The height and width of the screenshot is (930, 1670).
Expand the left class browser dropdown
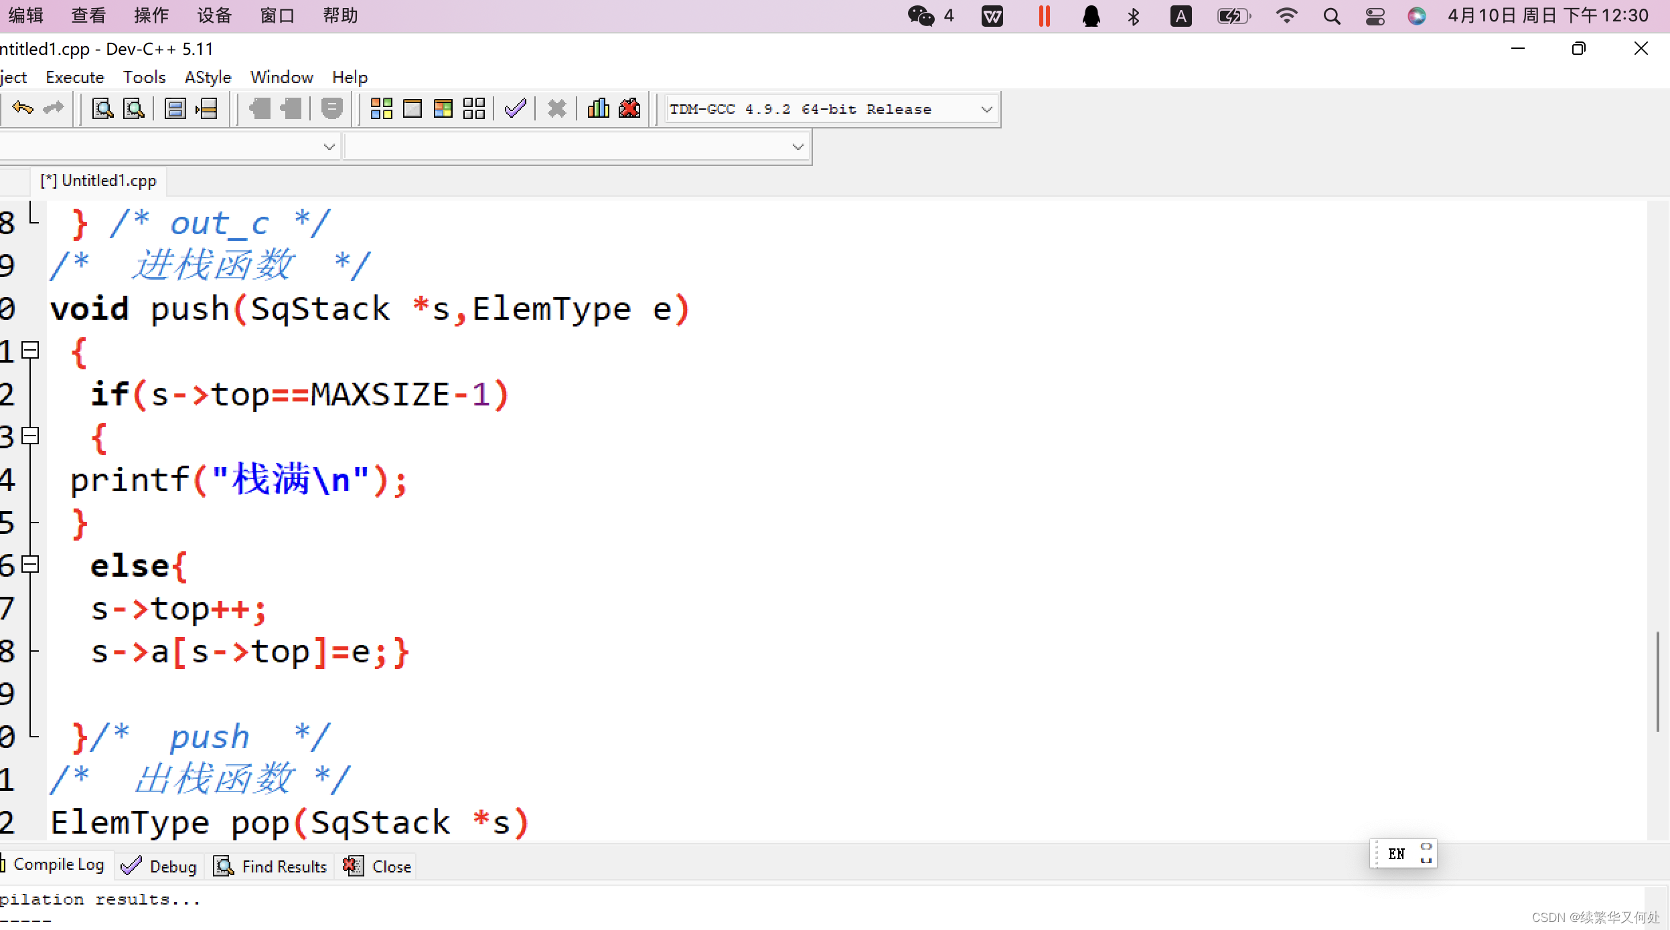tap(329, 147)
